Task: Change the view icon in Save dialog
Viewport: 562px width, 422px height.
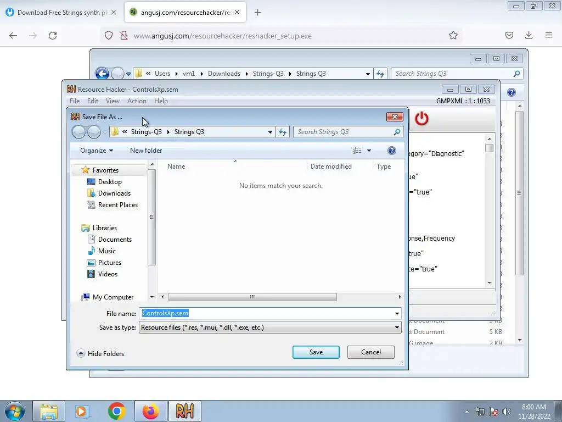Action: pos(357,151)
